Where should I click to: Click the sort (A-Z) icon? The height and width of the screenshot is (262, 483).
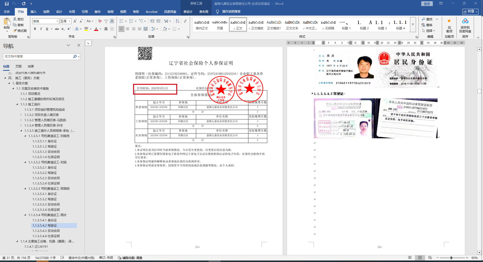click(177, 21)
